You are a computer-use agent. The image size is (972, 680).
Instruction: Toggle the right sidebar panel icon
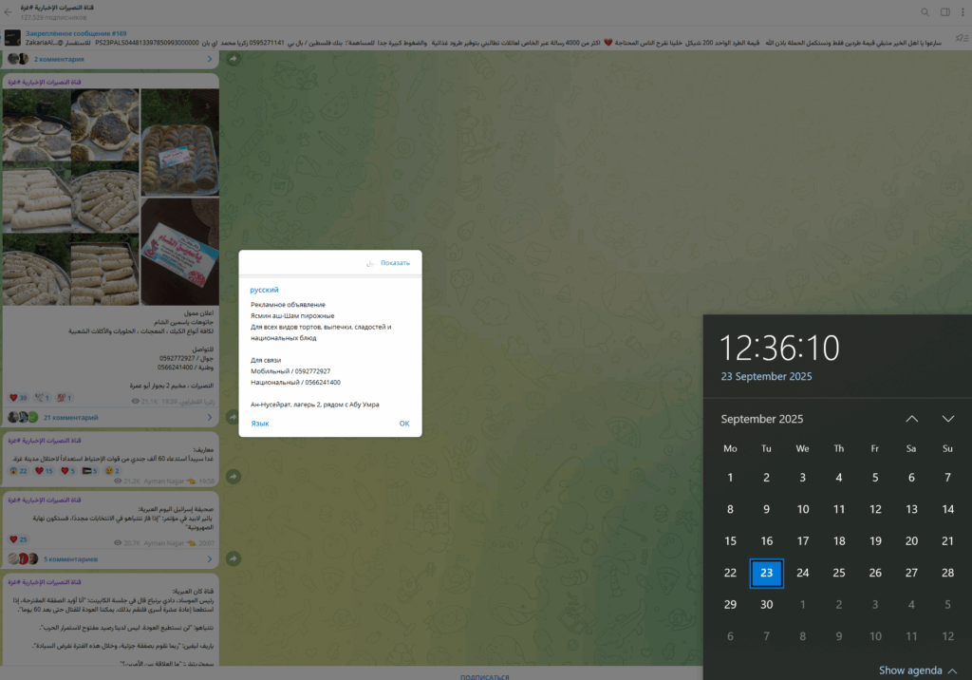[x=944, y=12]
